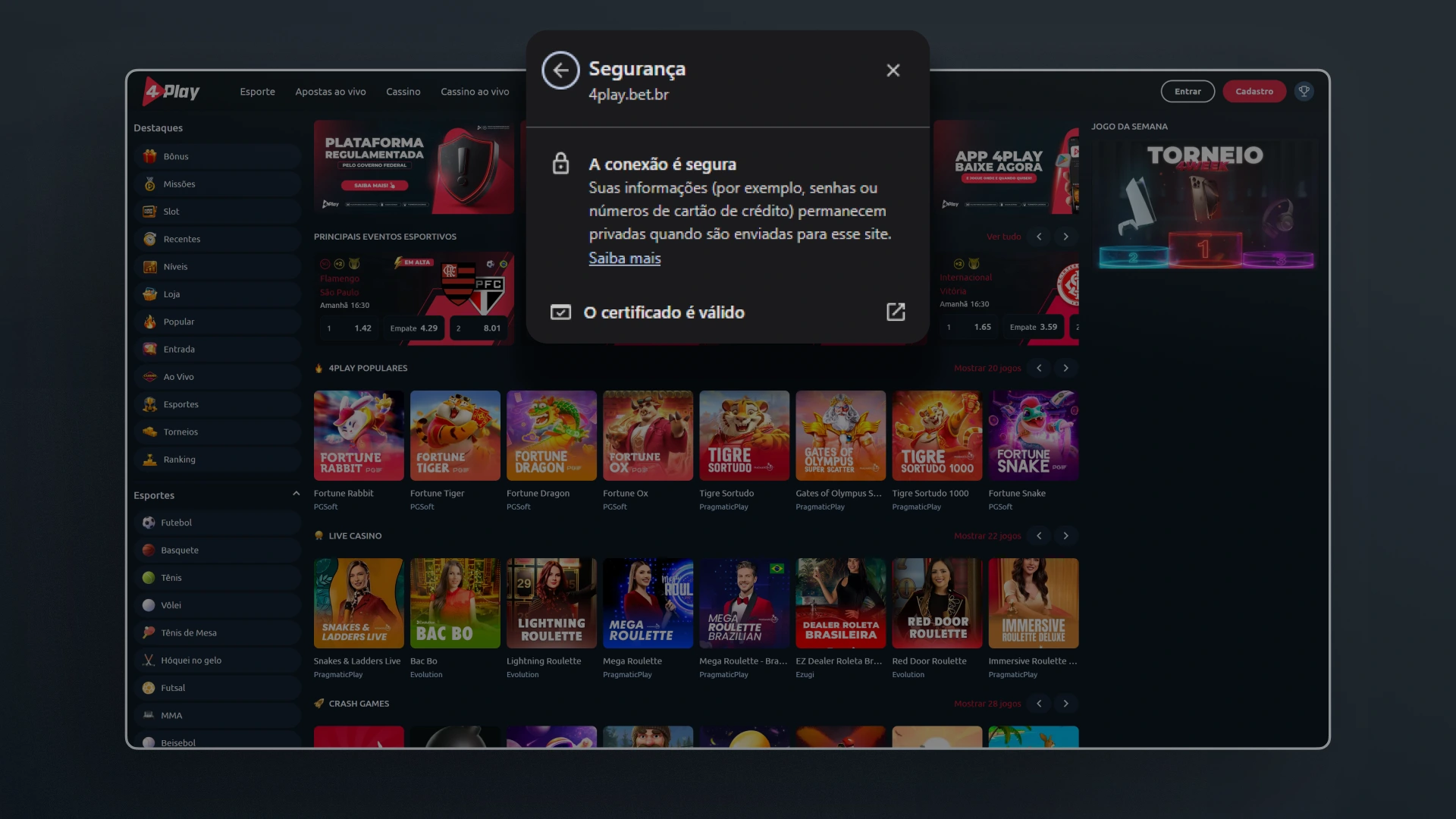Close the Segurança security popup

[893, 71]
